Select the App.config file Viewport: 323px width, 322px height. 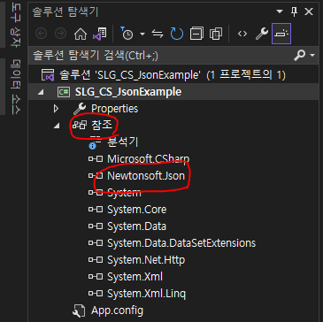(x=117, y=310)
